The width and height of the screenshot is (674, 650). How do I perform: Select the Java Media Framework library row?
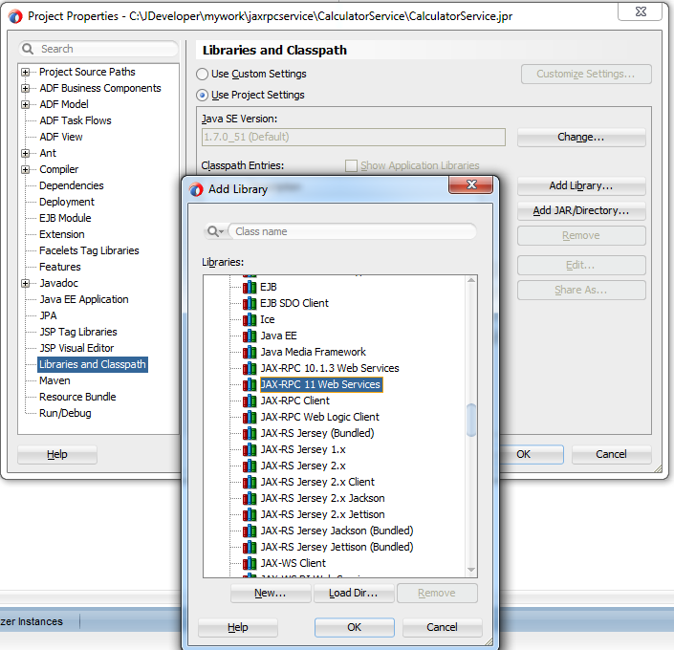point(313,352)
